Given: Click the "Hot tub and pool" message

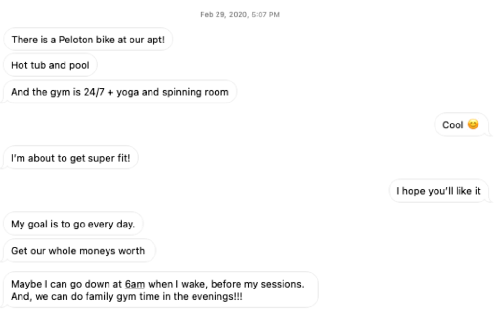Looking at the screenshot, I should coord(50,65).
